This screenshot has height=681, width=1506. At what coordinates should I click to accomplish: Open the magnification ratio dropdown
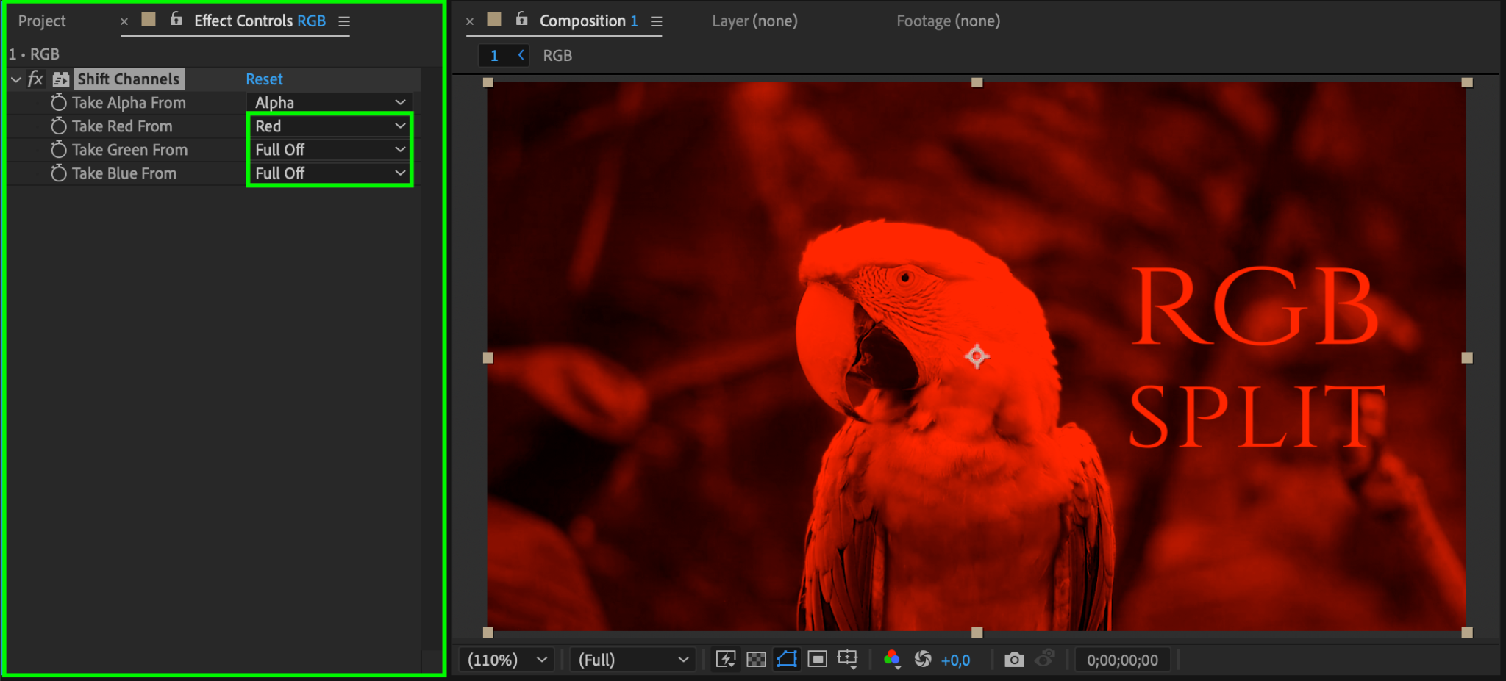point(507,660)
